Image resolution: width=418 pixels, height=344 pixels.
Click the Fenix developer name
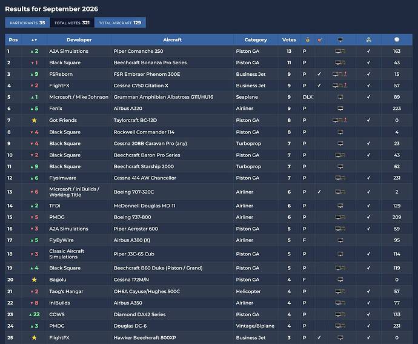(x=56, y=109)
